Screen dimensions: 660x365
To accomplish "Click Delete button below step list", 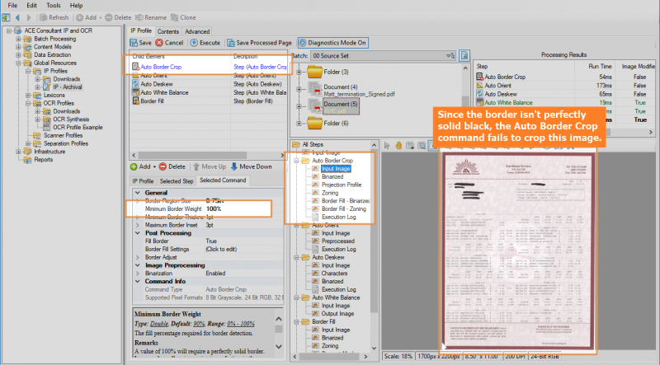I will (x=172, y=167).
